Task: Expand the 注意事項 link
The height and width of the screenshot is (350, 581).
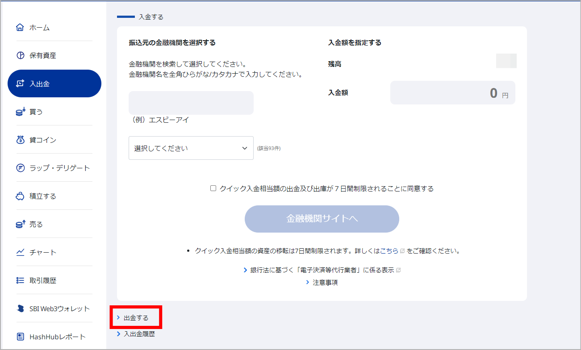Action: tap(325, 282)
